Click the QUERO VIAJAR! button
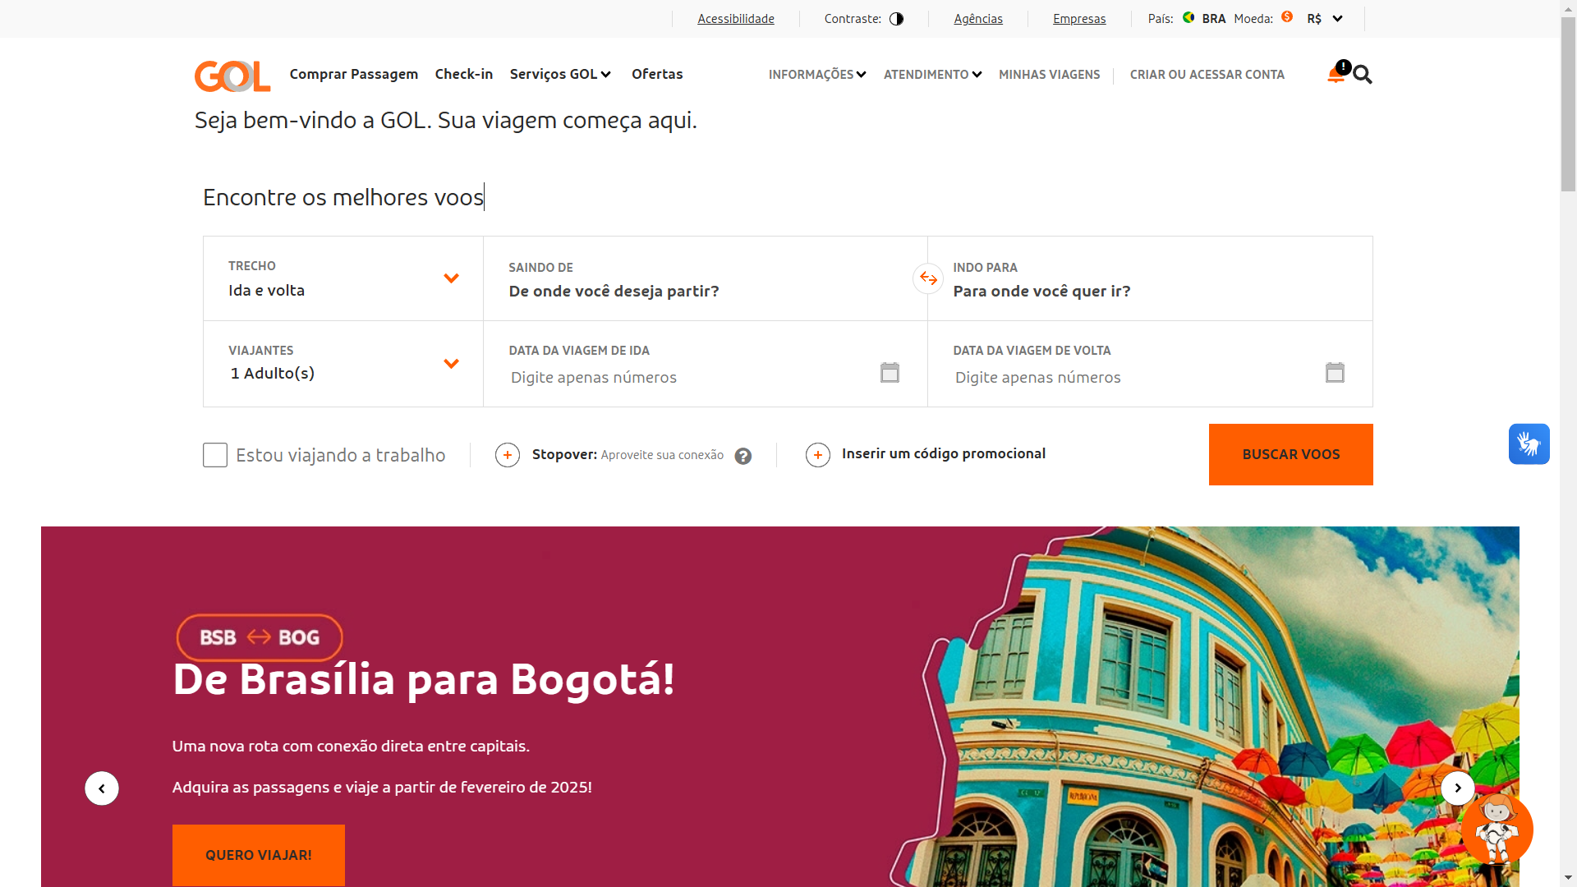The height and width of the screenshot is (887, 1577). pos(259,855)
